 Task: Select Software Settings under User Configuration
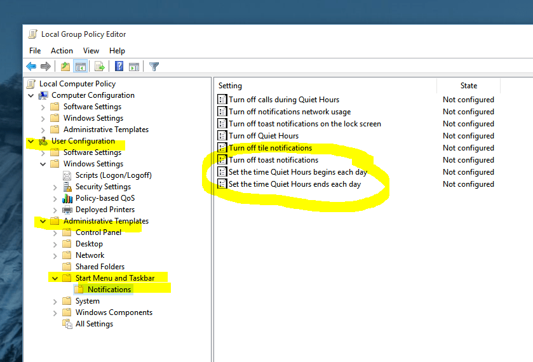click(92, 152)
